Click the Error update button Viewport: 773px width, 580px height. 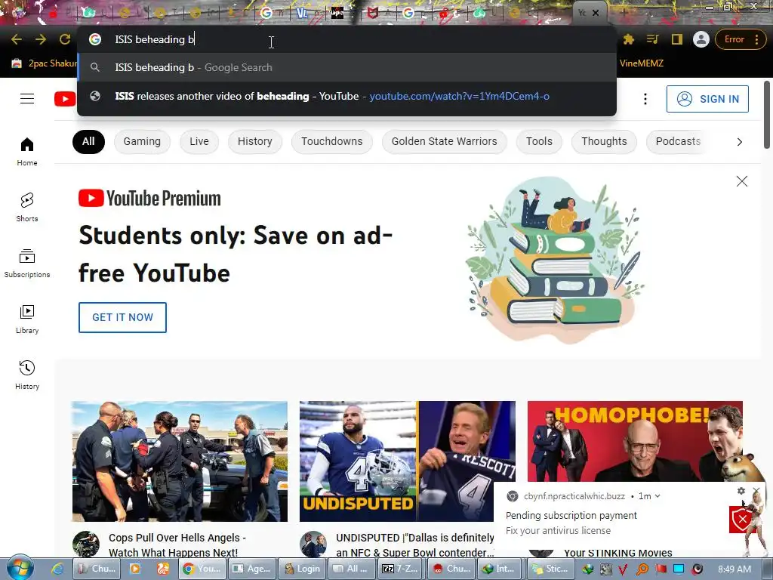point(734,39)
